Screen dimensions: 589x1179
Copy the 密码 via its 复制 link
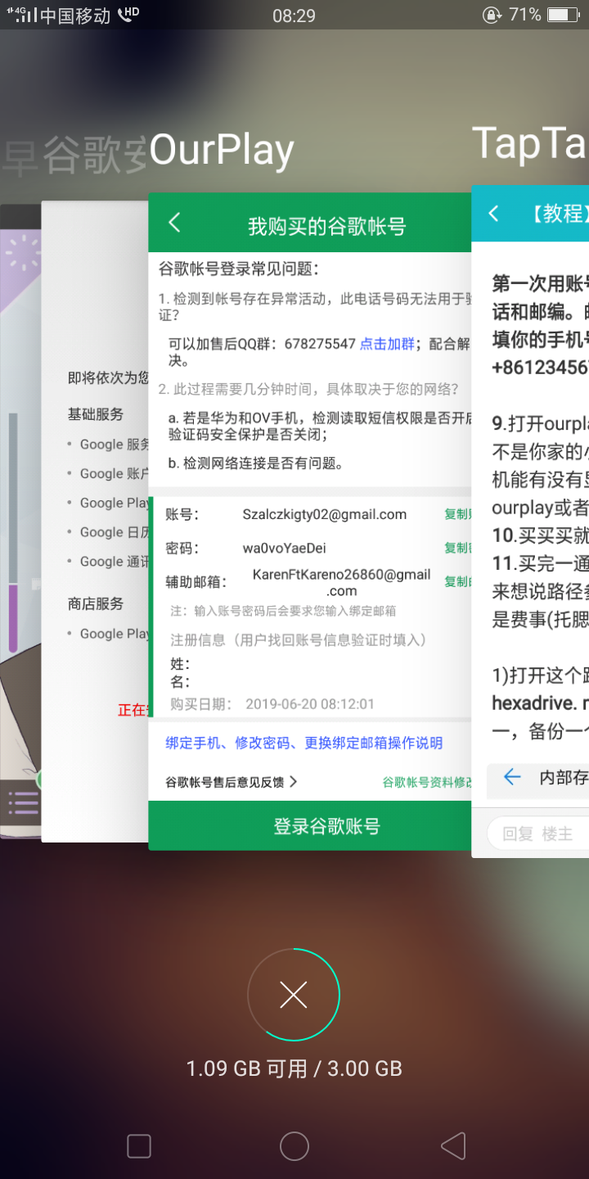tap(458, 548)
